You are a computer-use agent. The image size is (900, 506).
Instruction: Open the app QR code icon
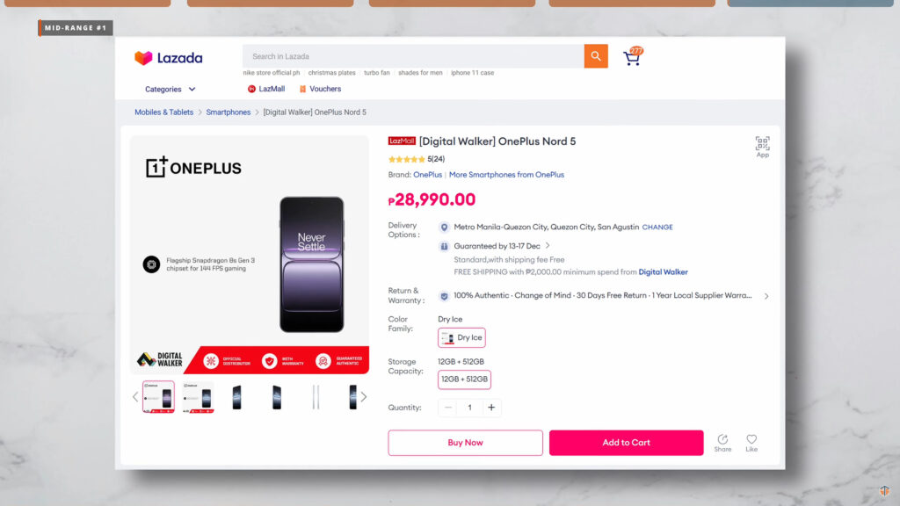pyautogui.click(x=762, y=144)
